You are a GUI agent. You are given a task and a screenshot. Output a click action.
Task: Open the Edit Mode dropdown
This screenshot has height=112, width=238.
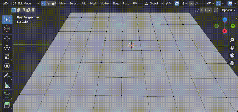pos(26,3)
